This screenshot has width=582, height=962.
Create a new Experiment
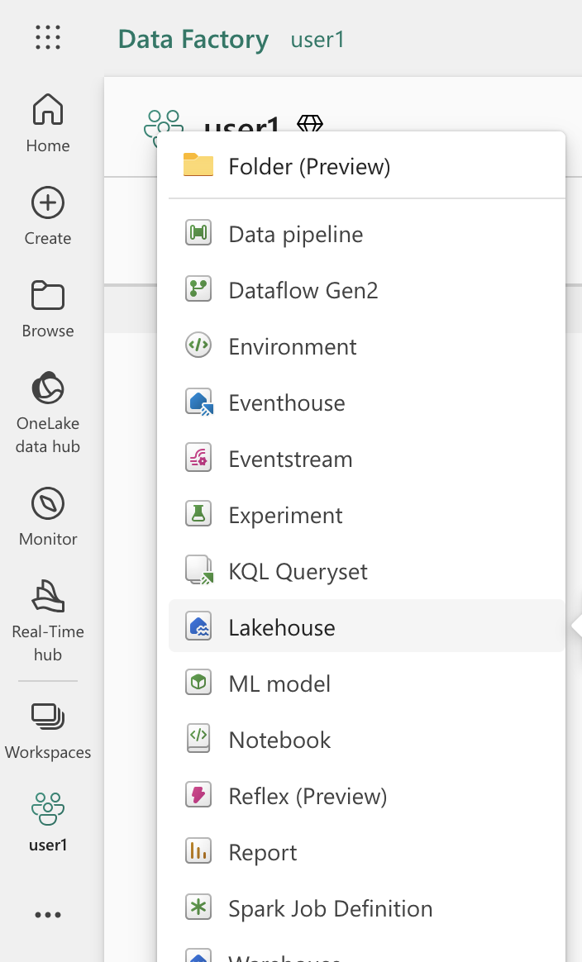point(367,516)
